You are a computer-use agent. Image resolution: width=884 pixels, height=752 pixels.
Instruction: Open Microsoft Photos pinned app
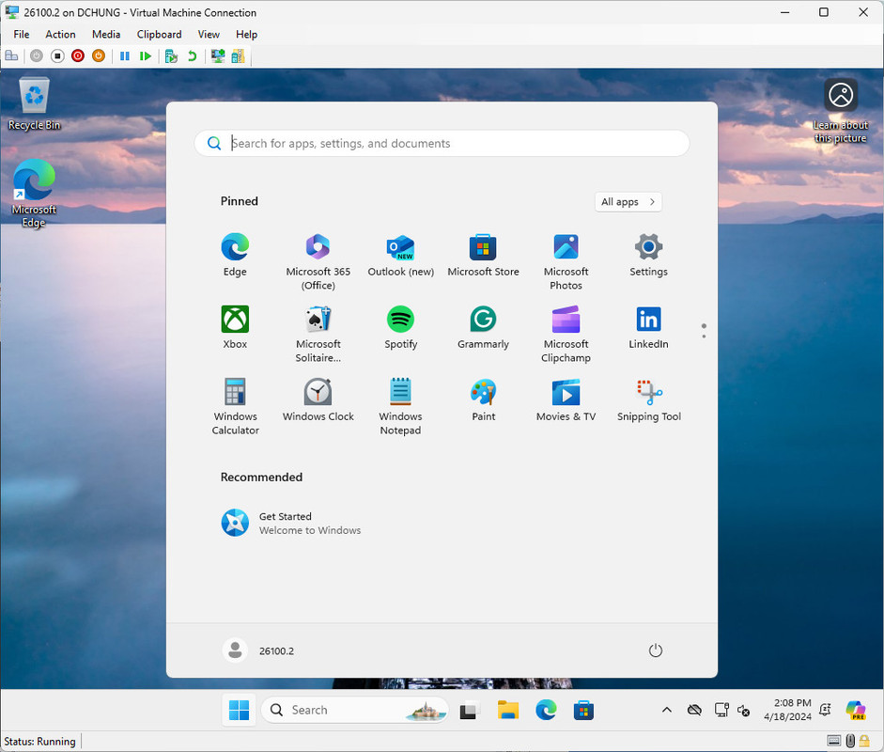[x=566, y=261]
